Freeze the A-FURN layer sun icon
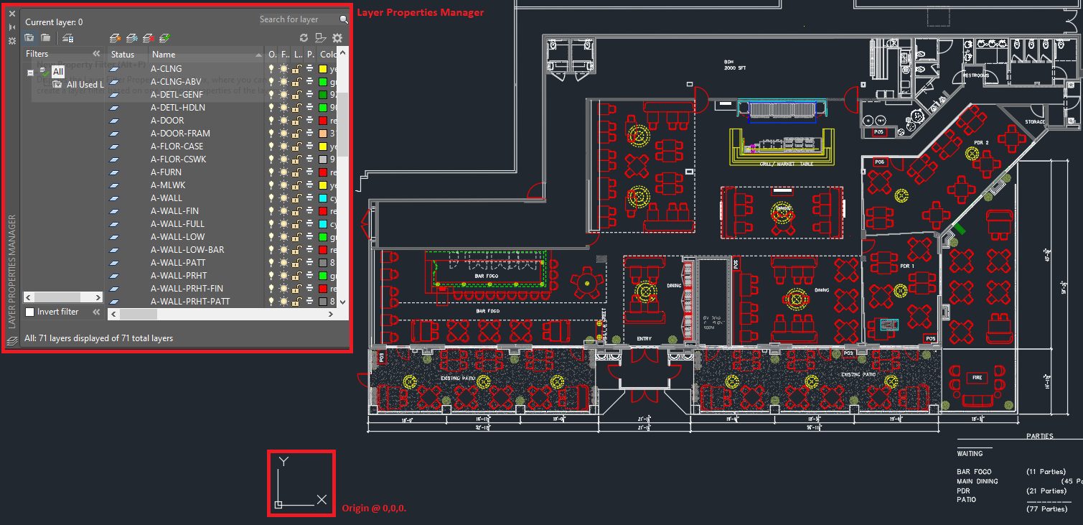 click(x=283, y=172)
